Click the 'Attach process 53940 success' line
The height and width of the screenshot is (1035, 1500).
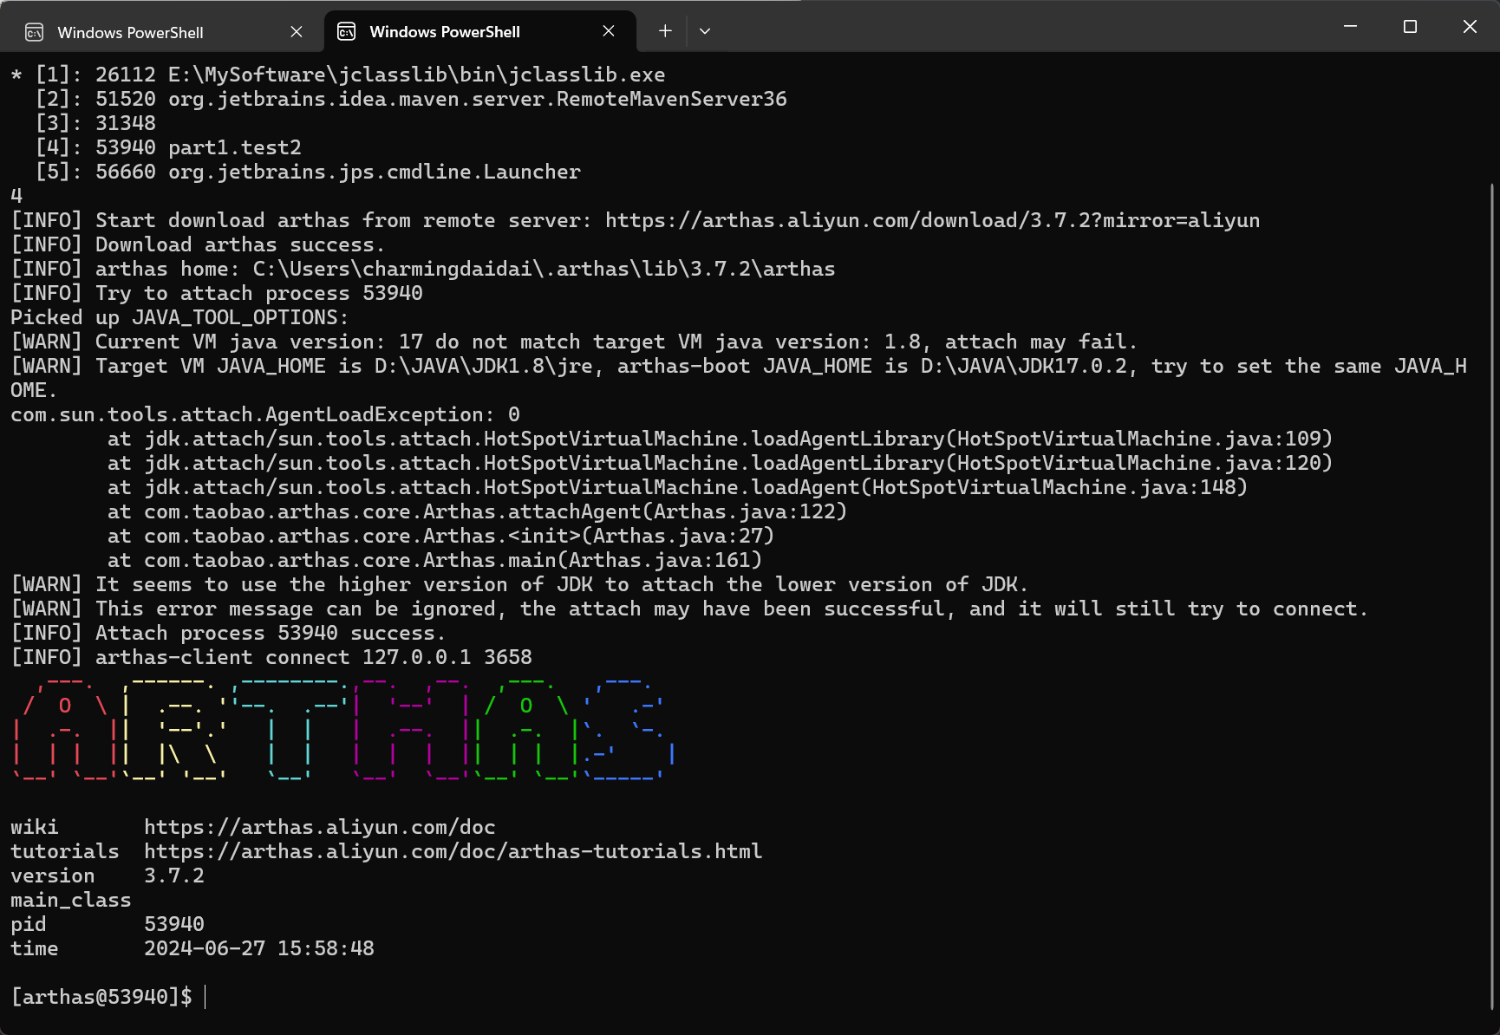point(269,633)
